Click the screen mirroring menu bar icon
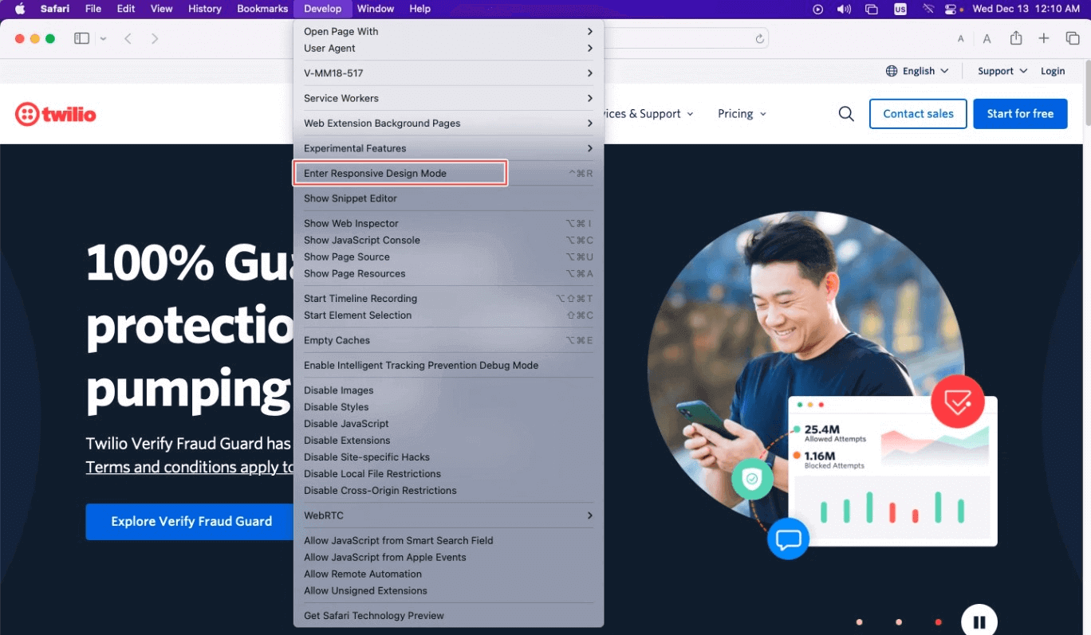The width and height of the screenshot is (1091, 635). click(x=872, y=9)
